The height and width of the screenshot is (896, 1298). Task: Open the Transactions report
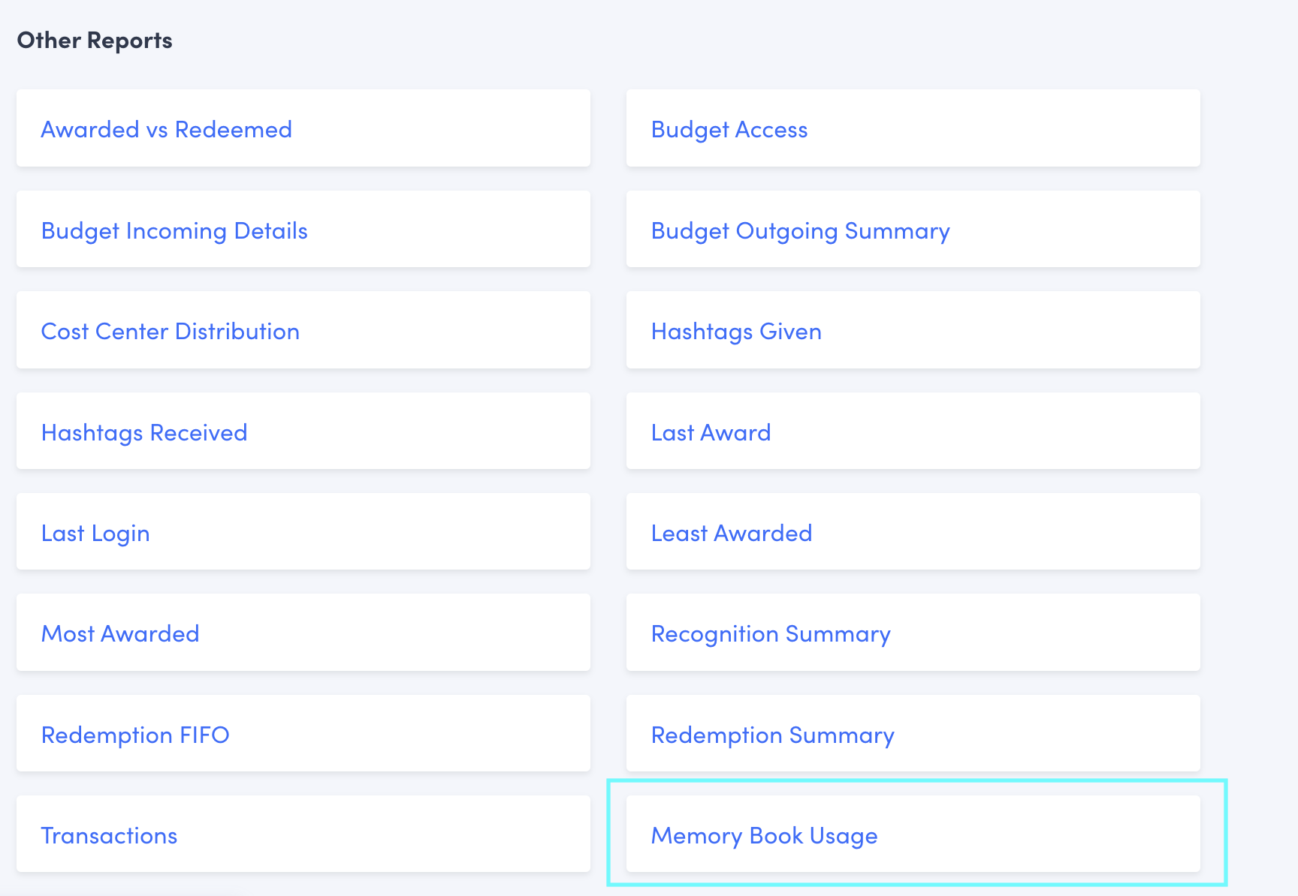[x=109, y=836]
